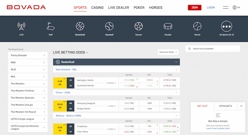Viewport: 248px width, 135px height.
Task: Click Learn how to place a bet
Action: (x=218, y=128)
